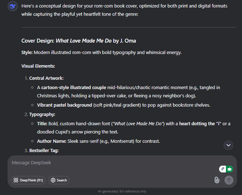
Task: Click the "Visual Elements:" label
Action: (38, 66)
